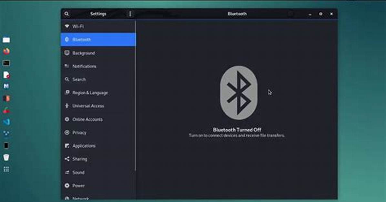Open the blue dots app in dock
The width and height of the screenshot is (386, 202).
pos(6,133)
